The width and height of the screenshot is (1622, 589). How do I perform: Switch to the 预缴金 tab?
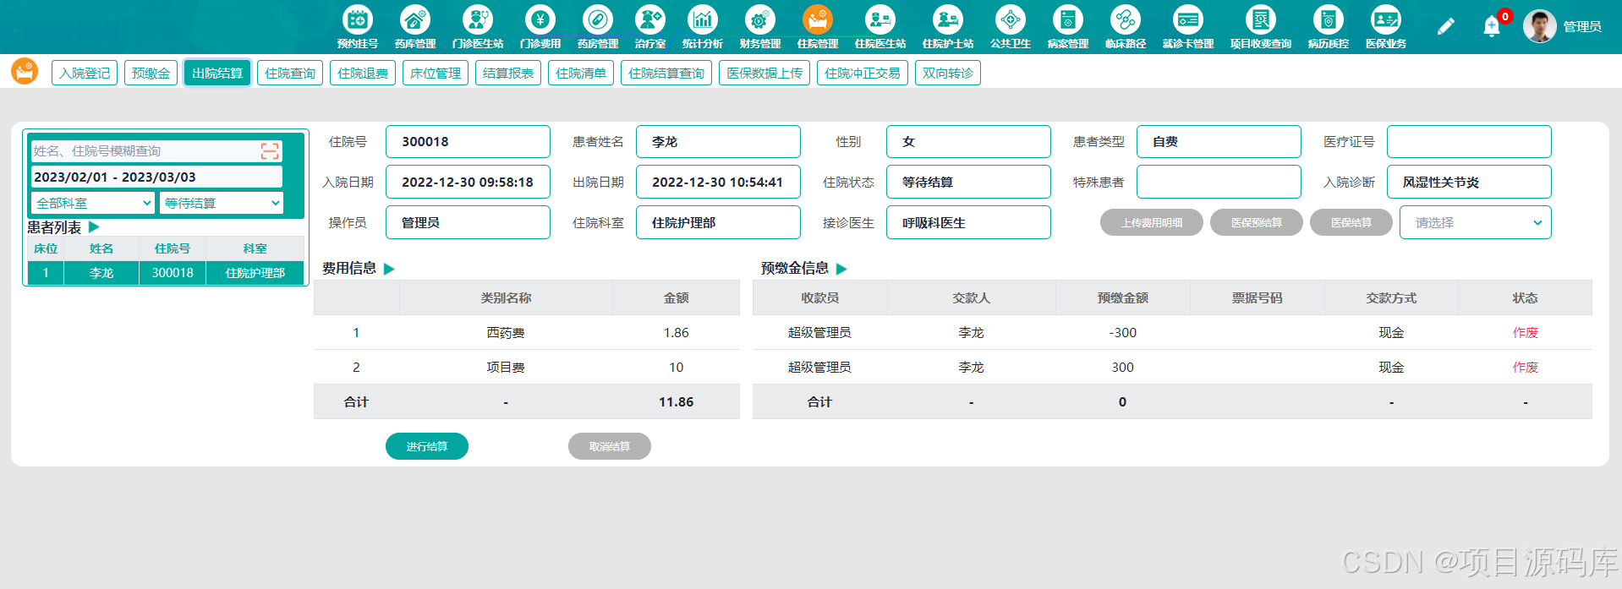click(151, 73)
